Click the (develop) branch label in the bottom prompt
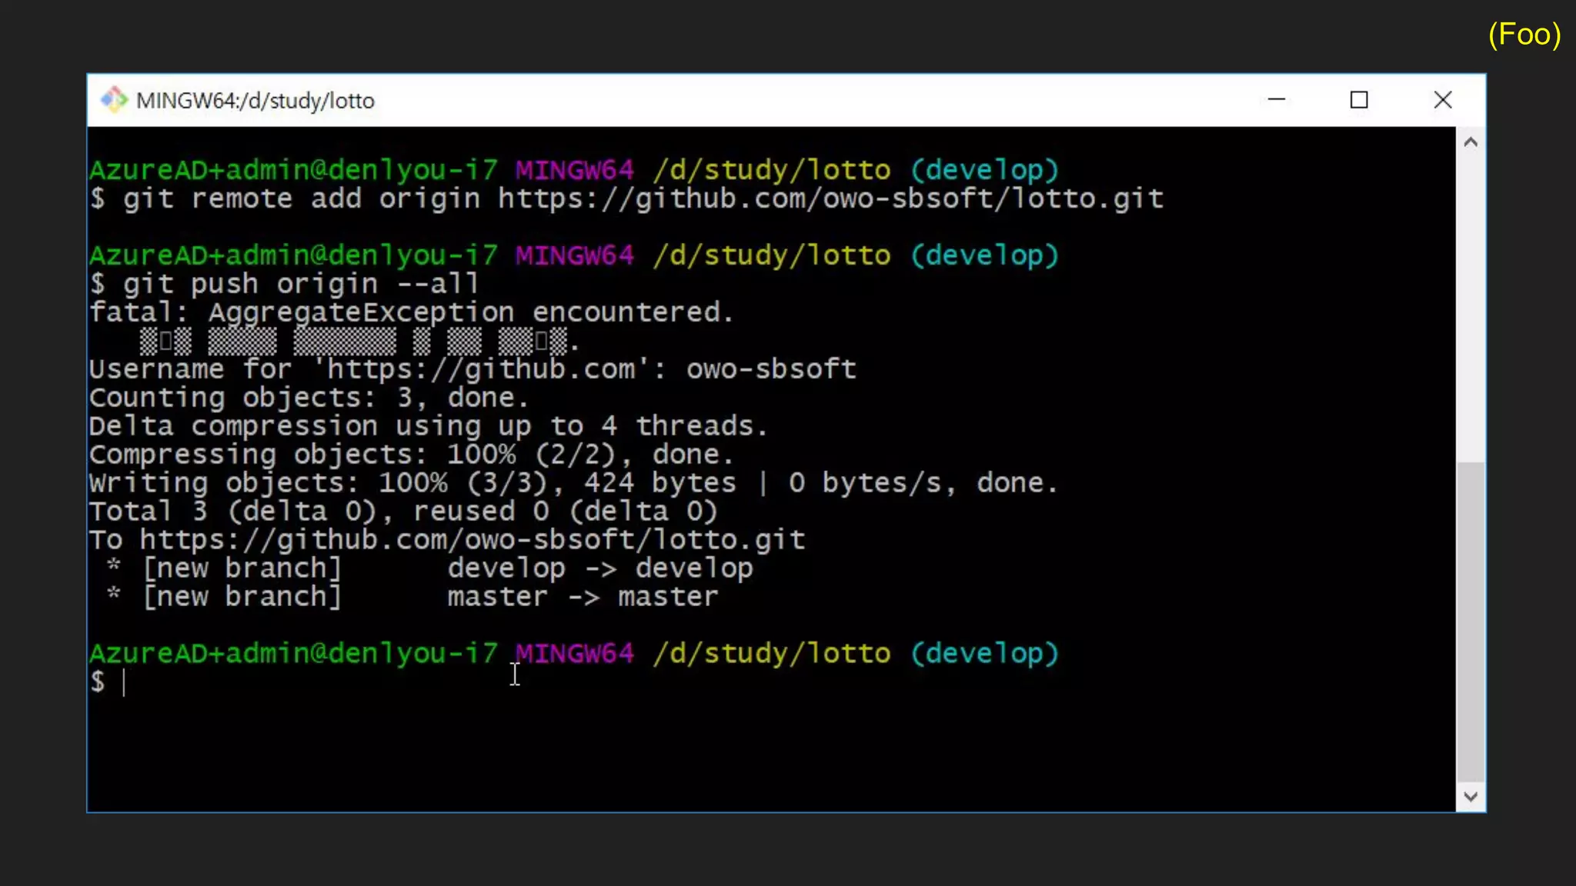 pyautogui.click(x=984, y=653)
